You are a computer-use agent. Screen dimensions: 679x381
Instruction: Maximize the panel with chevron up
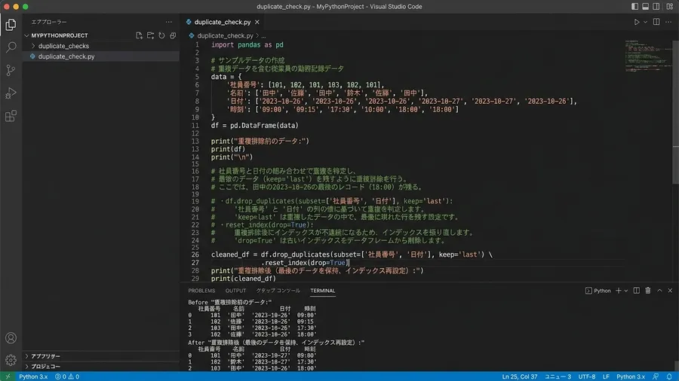pos(659,291)
